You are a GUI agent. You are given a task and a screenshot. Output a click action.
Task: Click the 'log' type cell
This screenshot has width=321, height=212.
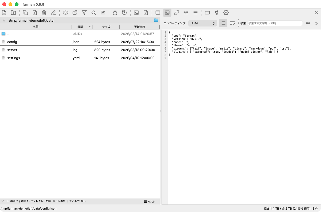(x=75, y=50)
